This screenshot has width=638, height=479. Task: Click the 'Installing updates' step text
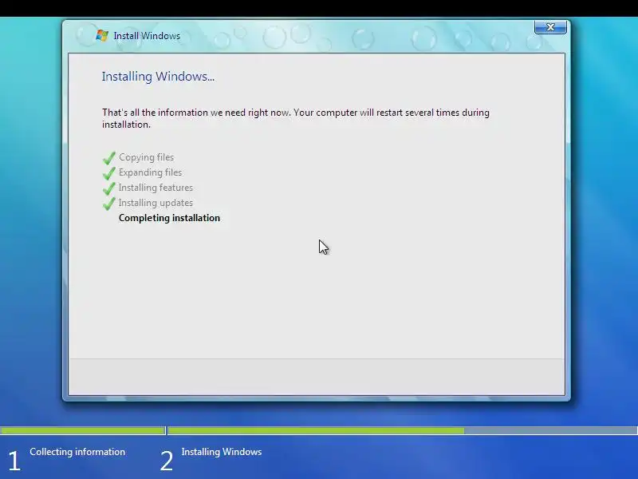[156, 203]
